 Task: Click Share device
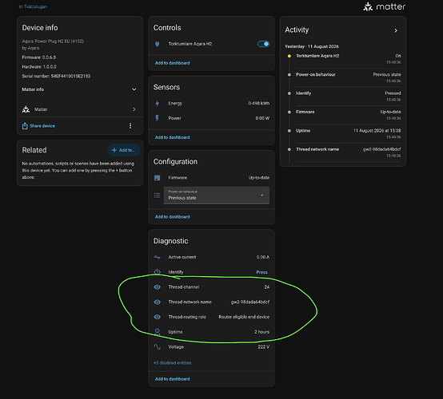(38, 126)
